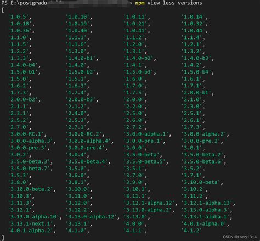Click version '3.10.0-beta.2'
Viewport: 260px width, 241px height.
[31, 189]
